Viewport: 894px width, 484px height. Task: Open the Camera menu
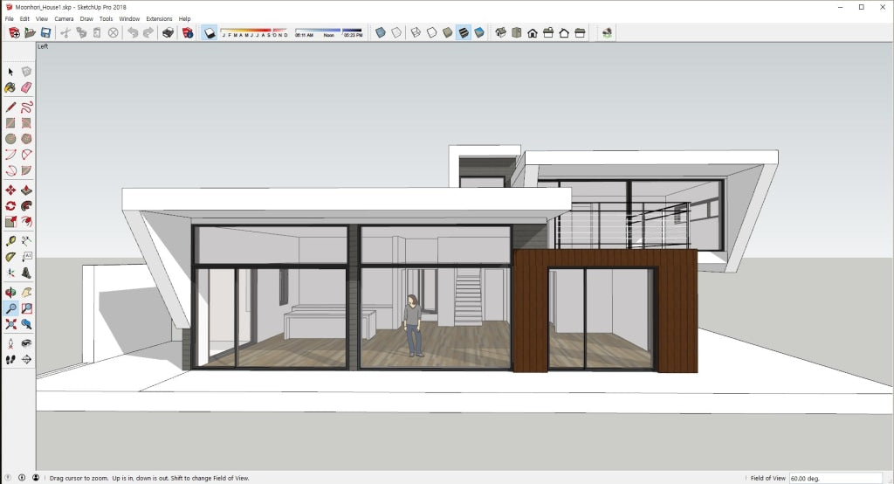point(64,19)
